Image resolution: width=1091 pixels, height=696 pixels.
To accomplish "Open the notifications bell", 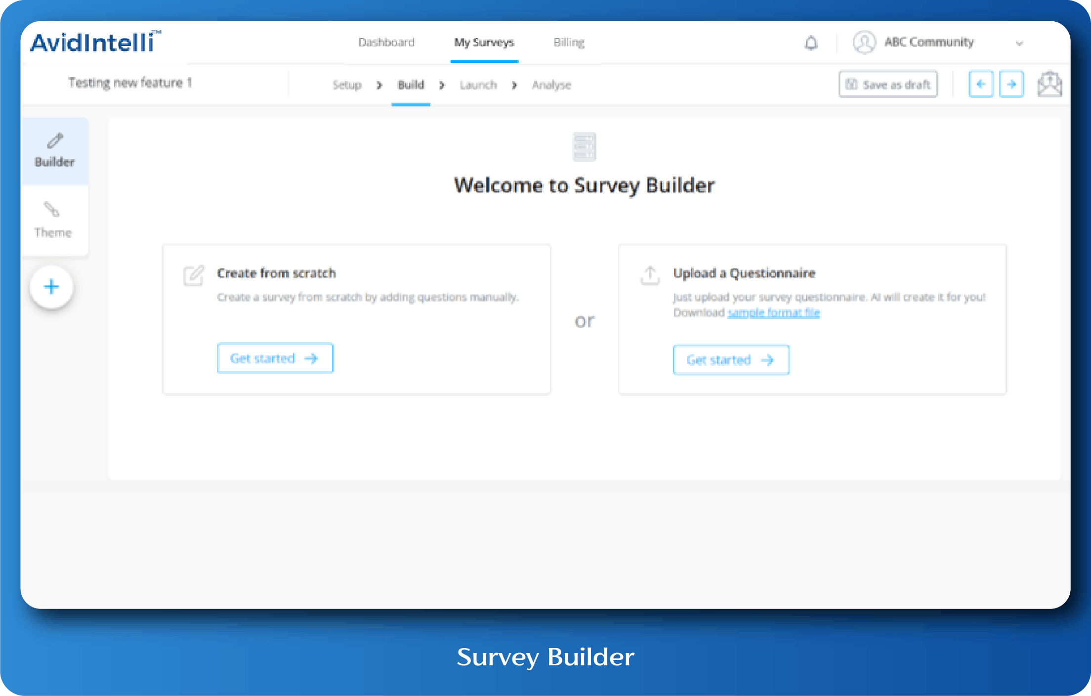I will pyautogui.click(x=811, y=43).
